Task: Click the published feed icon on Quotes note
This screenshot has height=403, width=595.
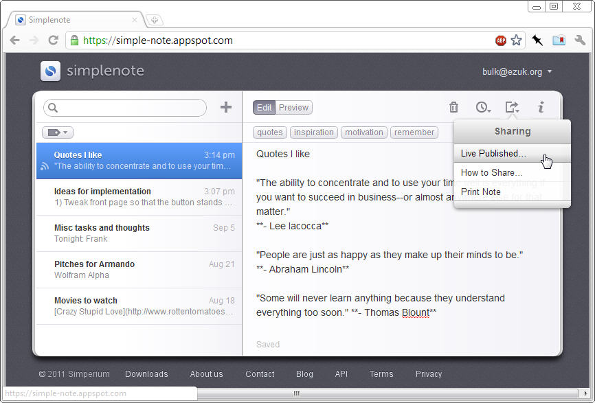Action: point(45,166)
